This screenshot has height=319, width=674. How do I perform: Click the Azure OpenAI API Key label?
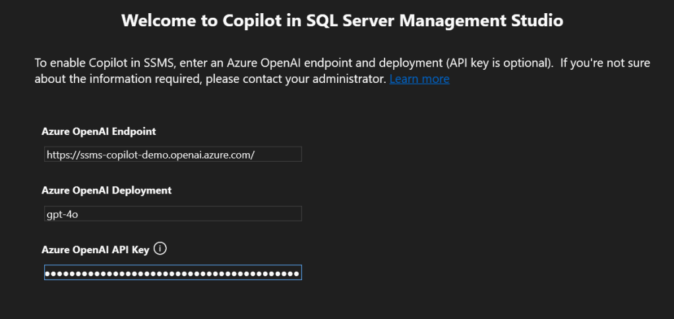(95, 250)
